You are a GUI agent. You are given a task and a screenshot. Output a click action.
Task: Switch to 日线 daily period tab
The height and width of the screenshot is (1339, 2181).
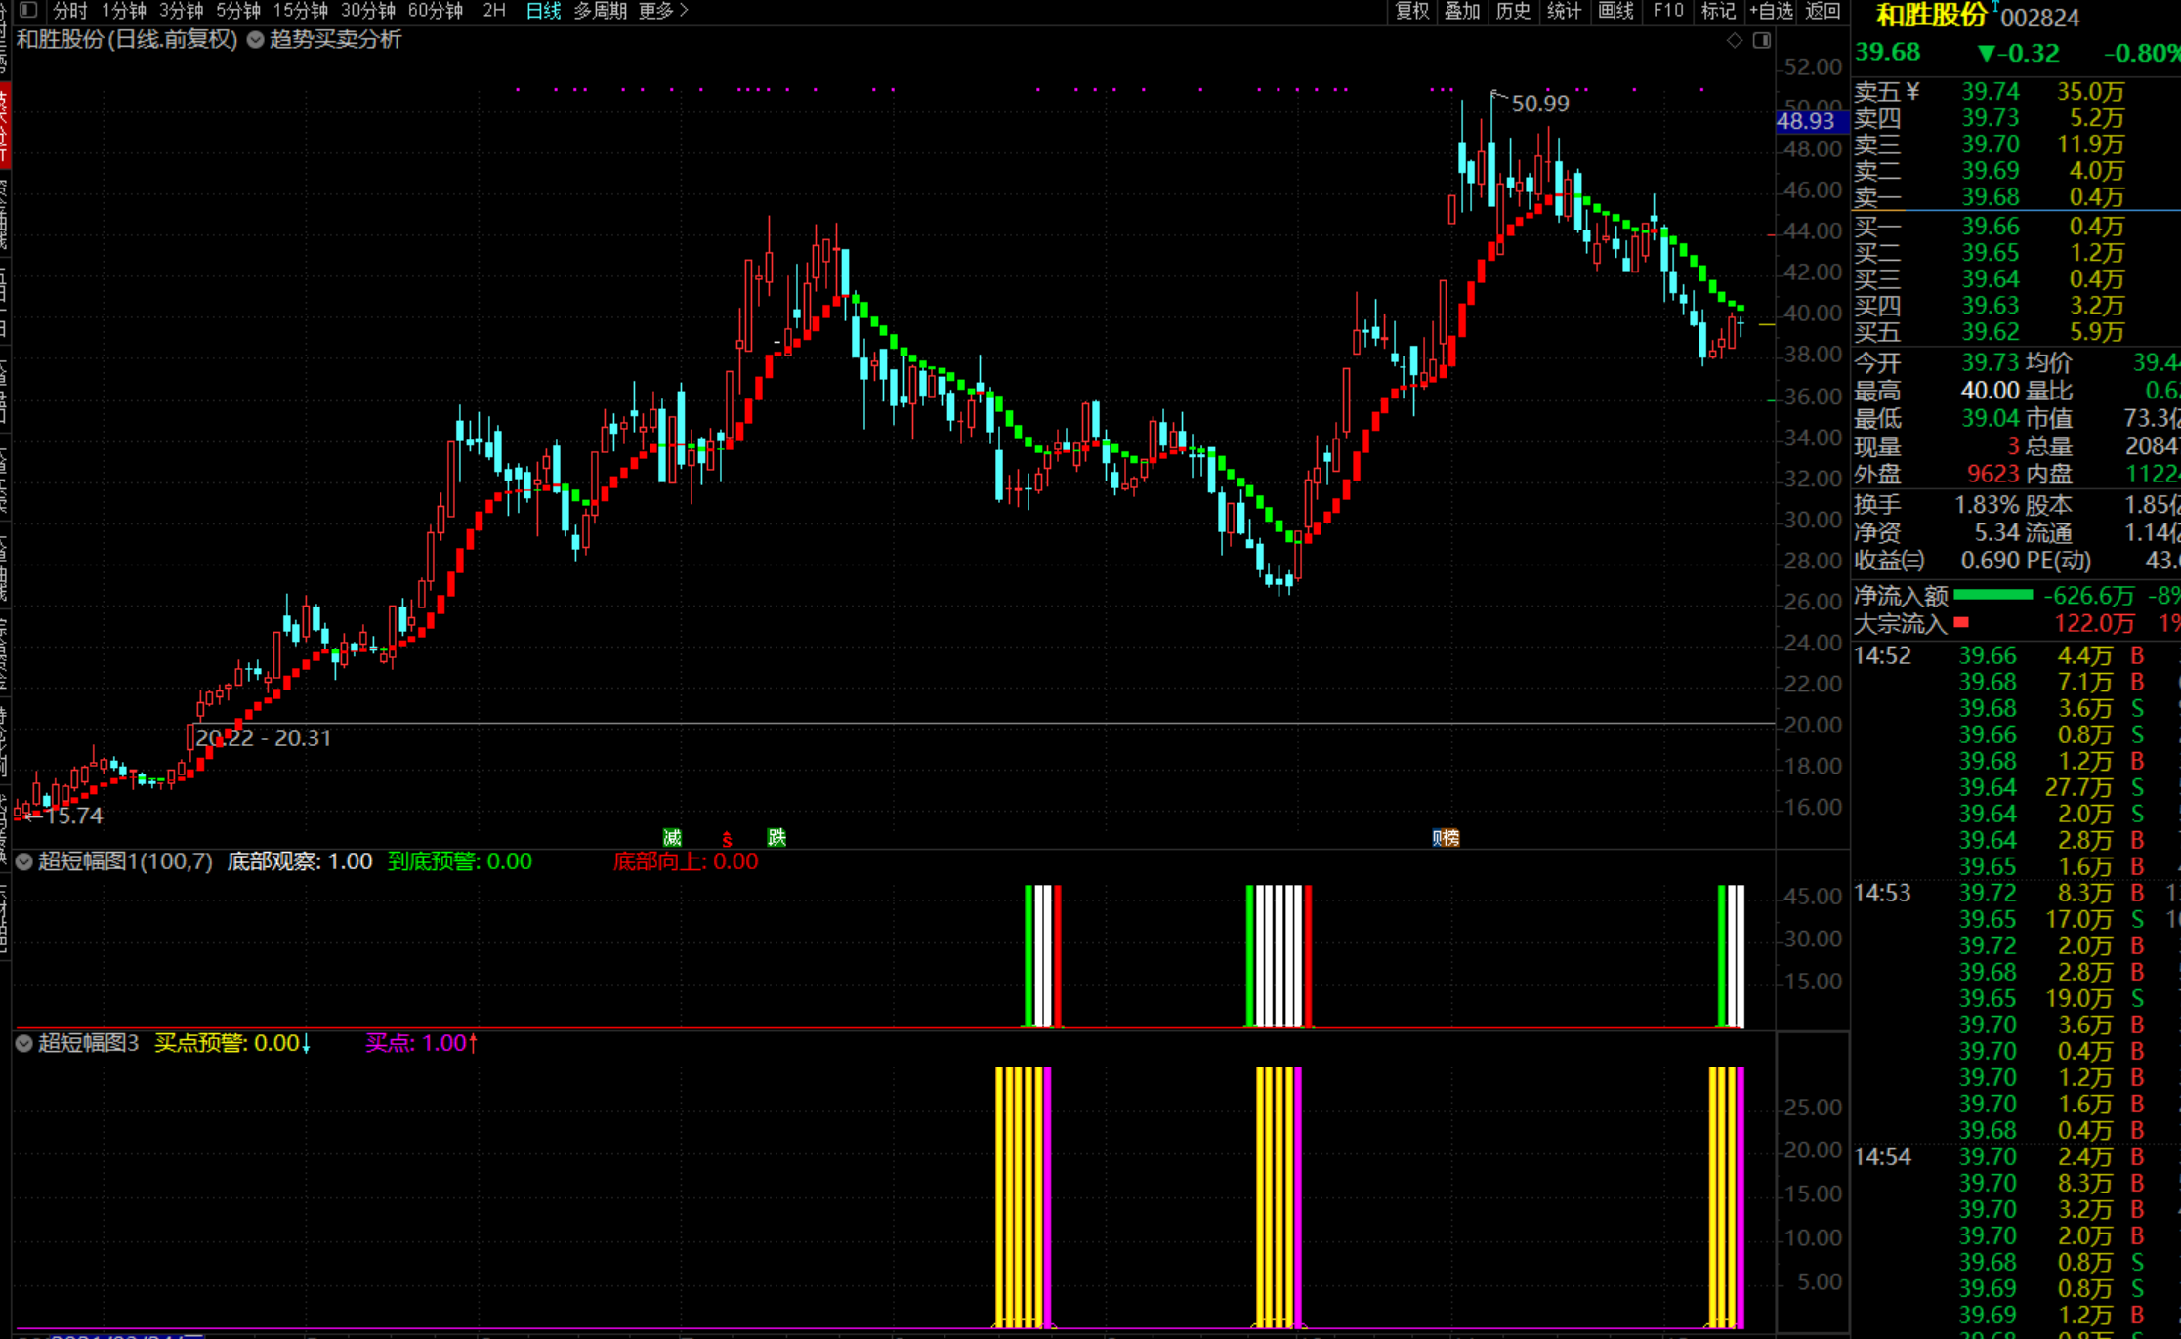(543, 11)
